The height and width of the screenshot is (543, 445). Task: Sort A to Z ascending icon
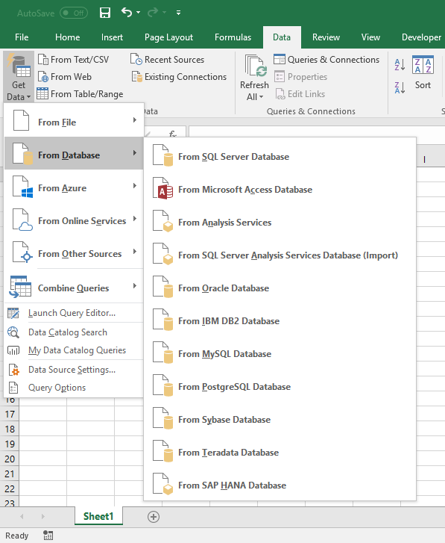pyautogui.click(x=400, y=64)
